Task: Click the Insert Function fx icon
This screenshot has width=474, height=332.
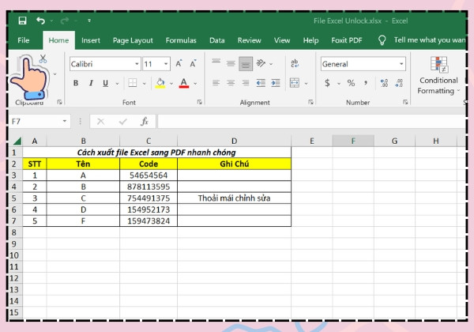Action: 145,122
